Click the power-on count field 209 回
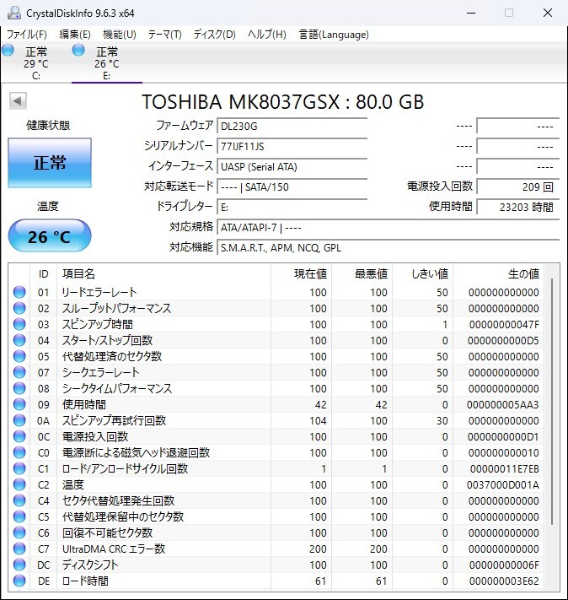This screenshot has height=600, width=568. point(518,187)
